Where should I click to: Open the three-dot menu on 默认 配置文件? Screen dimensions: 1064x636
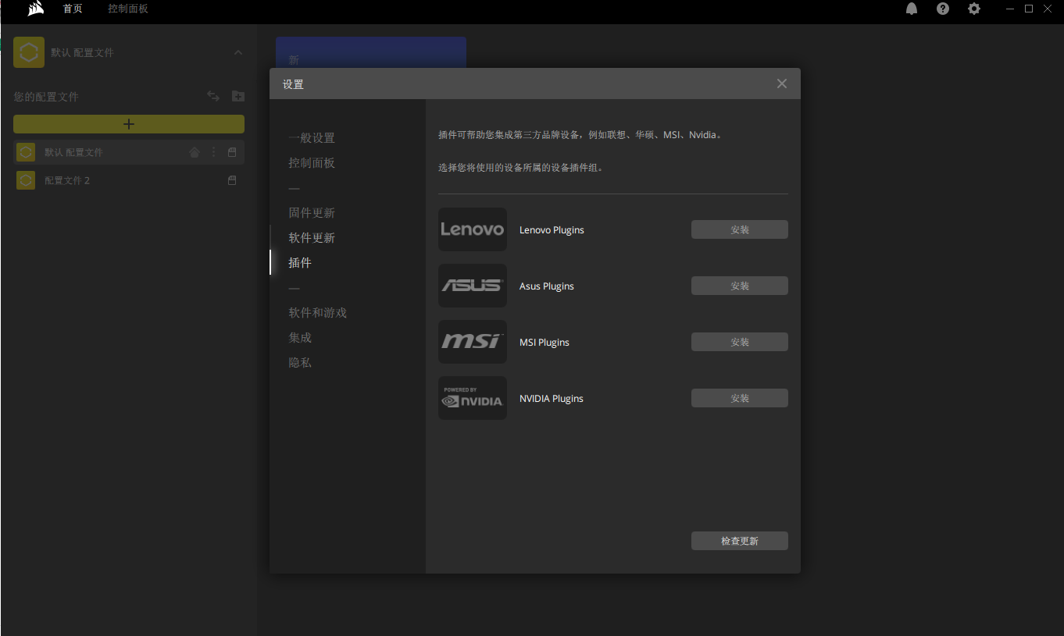(x=214, y=152)
